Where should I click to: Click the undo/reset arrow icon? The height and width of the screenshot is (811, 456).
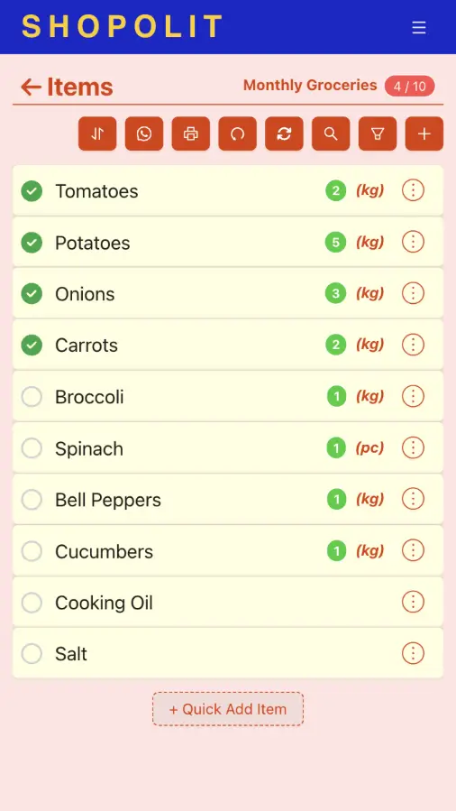click(x=238, y=134)
